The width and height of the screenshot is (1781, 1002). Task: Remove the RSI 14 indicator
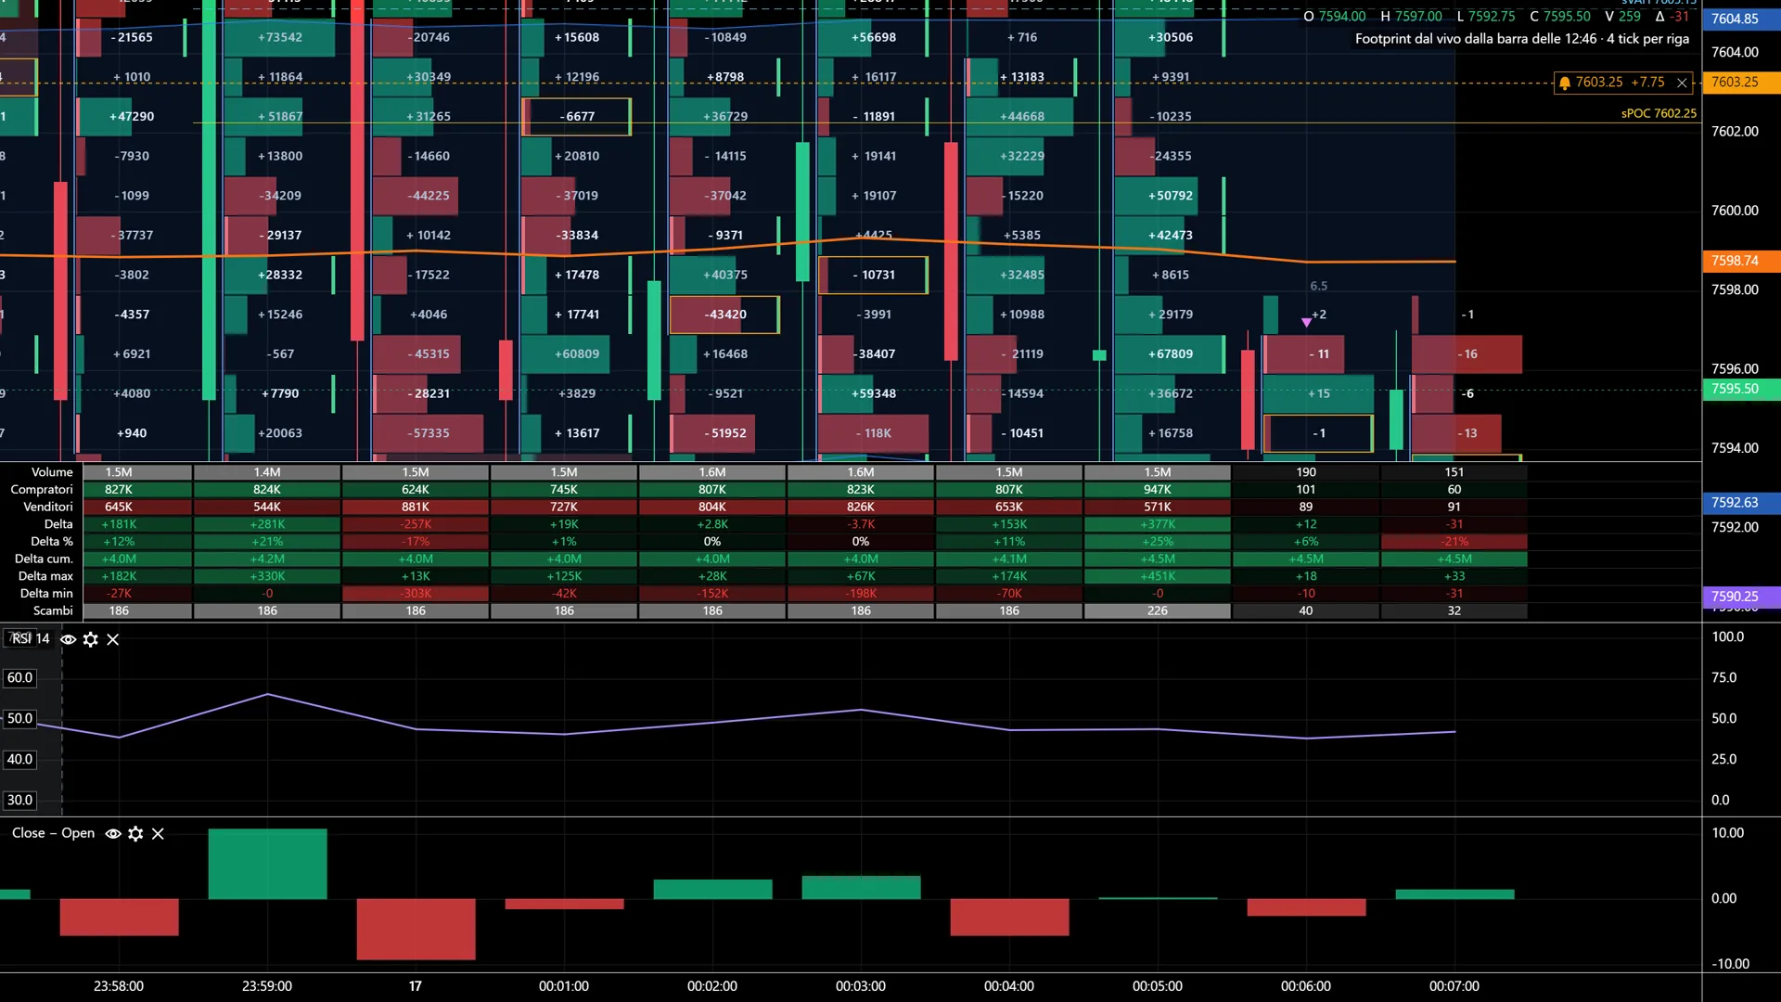[x=113, y=639]
